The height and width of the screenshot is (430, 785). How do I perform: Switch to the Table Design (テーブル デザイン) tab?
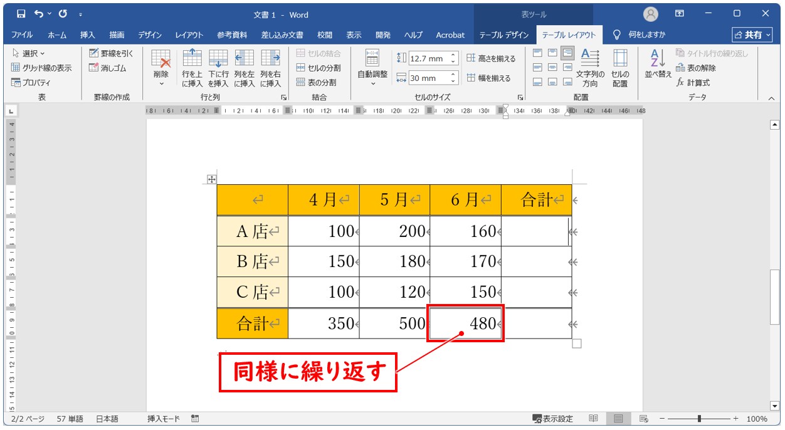[x=503, y=35]
